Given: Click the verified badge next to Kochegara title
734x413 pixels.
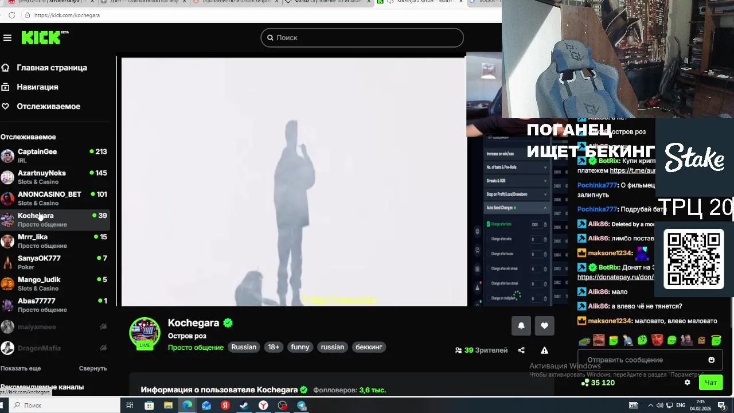Looking at the screenshot, I should pyautogui.click(x=228, y=323).
